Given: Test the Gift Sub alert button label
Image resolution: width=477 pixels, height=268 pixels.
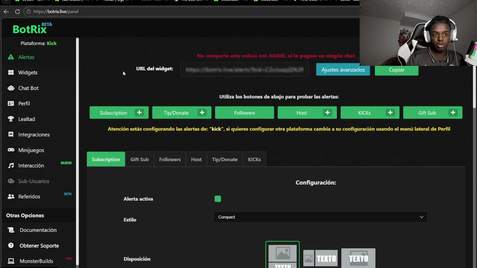Looking at the screenshot, I should [x=427, y=113].
